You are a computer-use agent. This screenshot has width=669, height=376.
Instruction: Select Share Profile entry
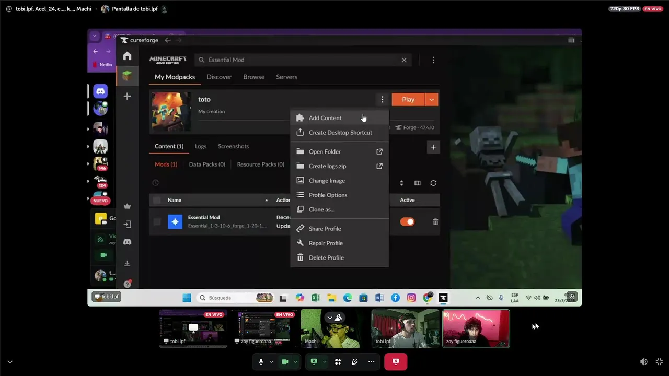click(340, 229)
